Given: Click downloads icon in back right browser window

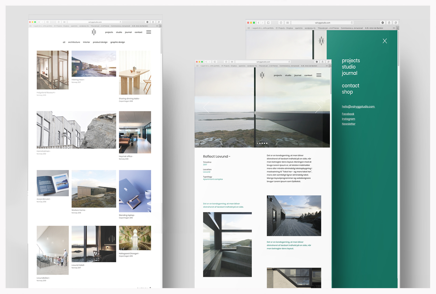Looking at the screenshot, I should (382, 23).
